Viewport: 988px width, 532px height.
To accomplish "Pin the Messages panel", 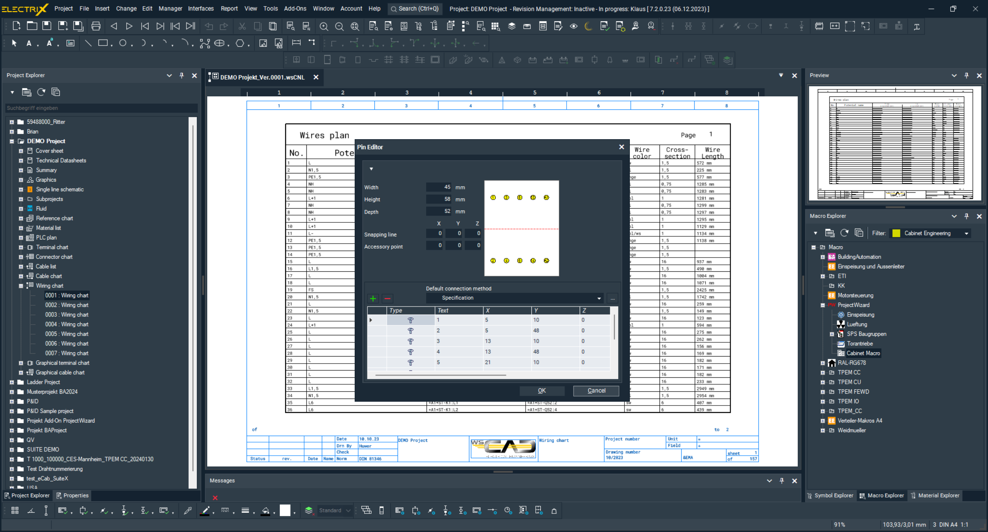I will (x=782, y=481).
